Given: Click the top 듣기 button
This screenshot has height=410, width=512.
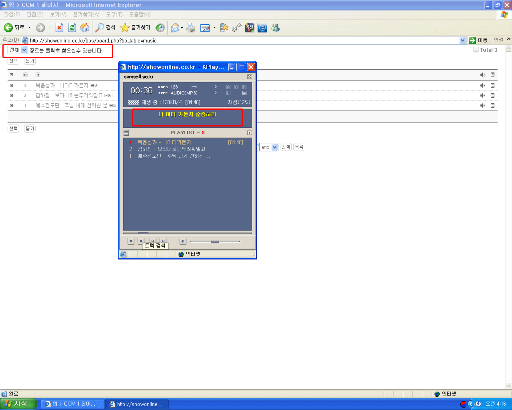Looking at the screenshot, I should (x=30, y=61).
